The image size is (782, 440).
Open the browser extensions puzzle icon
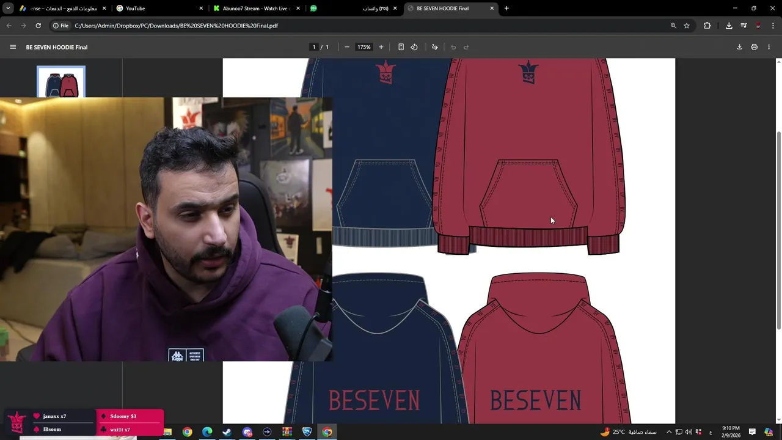coord(707,26)
